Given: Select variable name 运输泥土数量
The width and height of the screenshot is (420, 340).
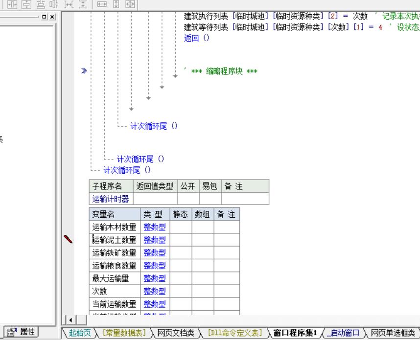Looking at the screenshot, I should coord(115,240).
